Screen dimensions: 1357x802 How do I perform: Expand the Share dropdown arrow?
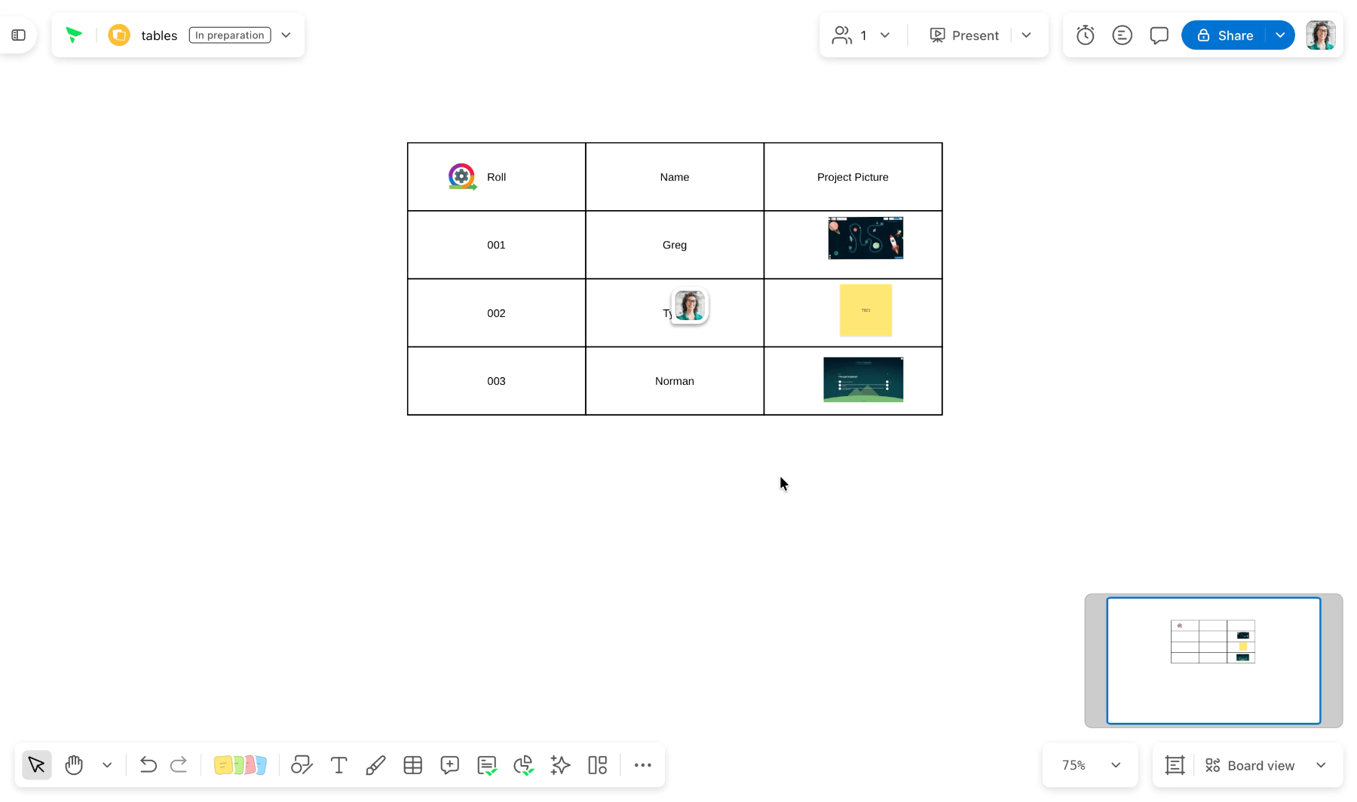pyautogui.click(x=1280, y=35)
